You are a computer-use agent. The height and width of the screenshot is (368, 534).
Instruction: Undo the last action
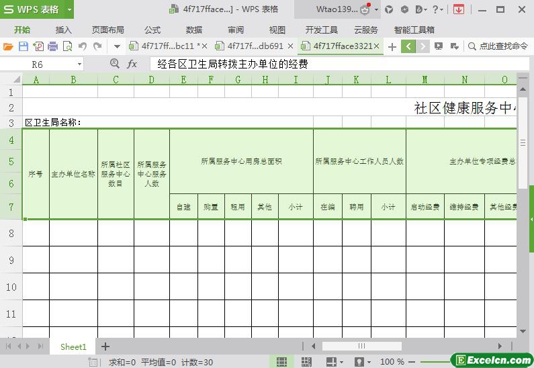point(83,46)
